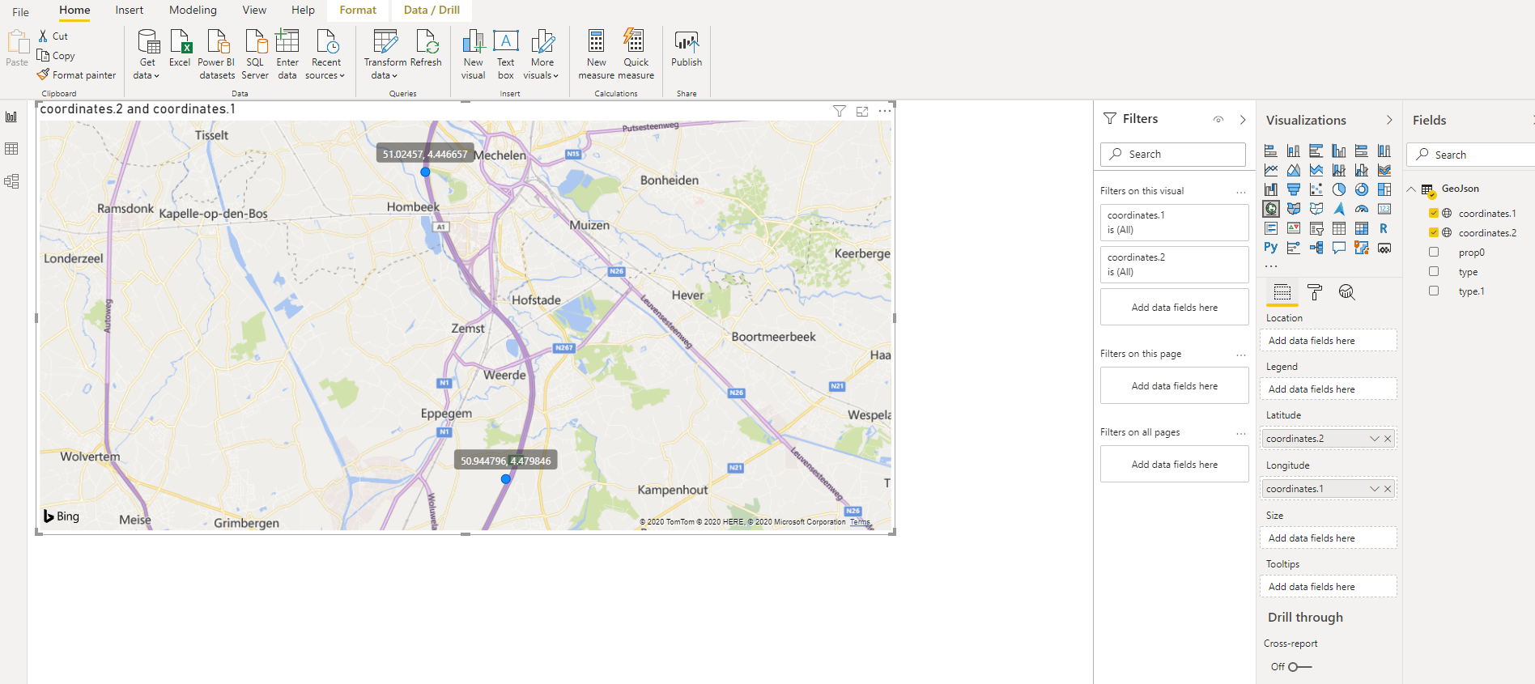Viewport: 1535px width, 684px height.
Task: Open the Modeling ribbon tab
Action: 193,11
